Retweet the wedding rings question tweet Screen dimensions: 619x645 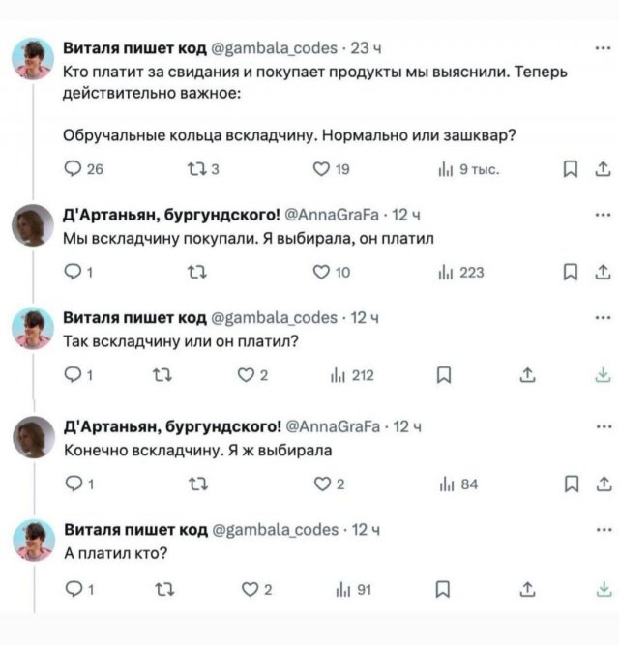192,171
